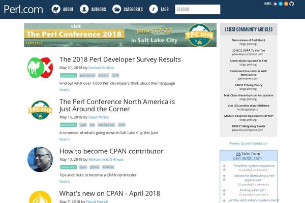The height and width of the screenshot is (203, 305).
Task: Select 2018 tag on survey results article
Action: (115, 76)
